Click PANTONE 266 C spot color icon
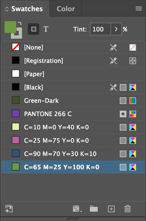Image resolution: width=146 pixels, height=221 pixels. click(123, 114)
